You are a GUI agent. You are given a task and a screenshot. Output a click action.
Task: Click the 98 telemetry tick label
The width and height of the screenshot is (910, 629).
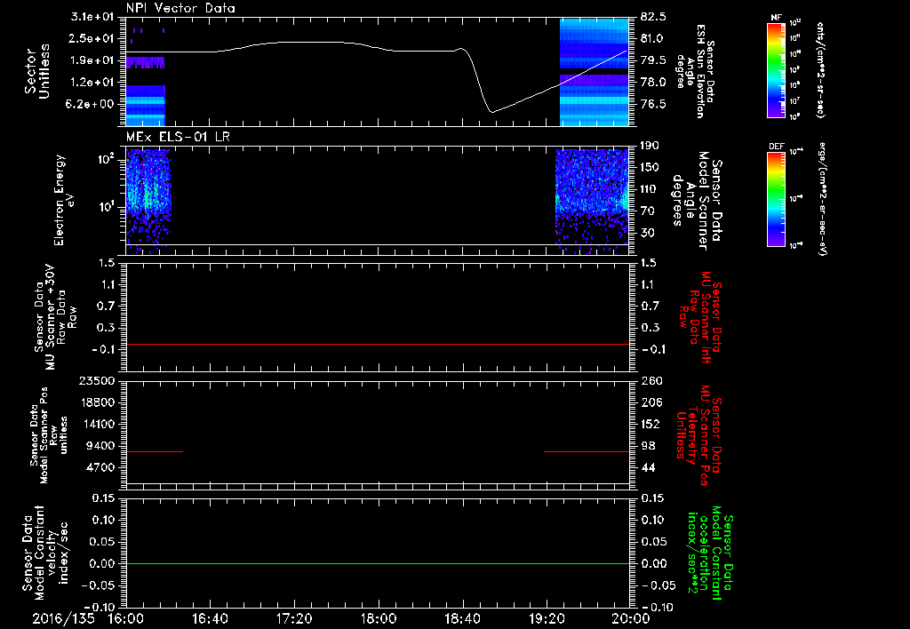(x=648, y=446)
